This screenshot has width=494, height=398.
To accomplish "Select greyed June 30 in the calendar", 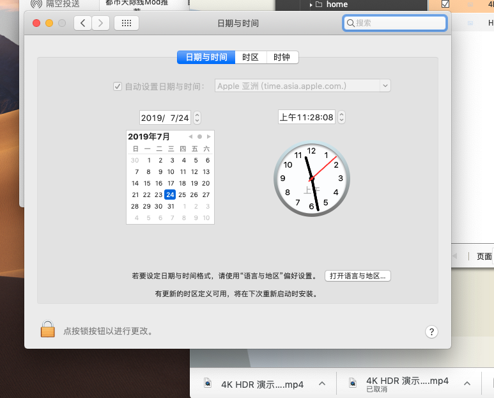I will coord(135,160).
